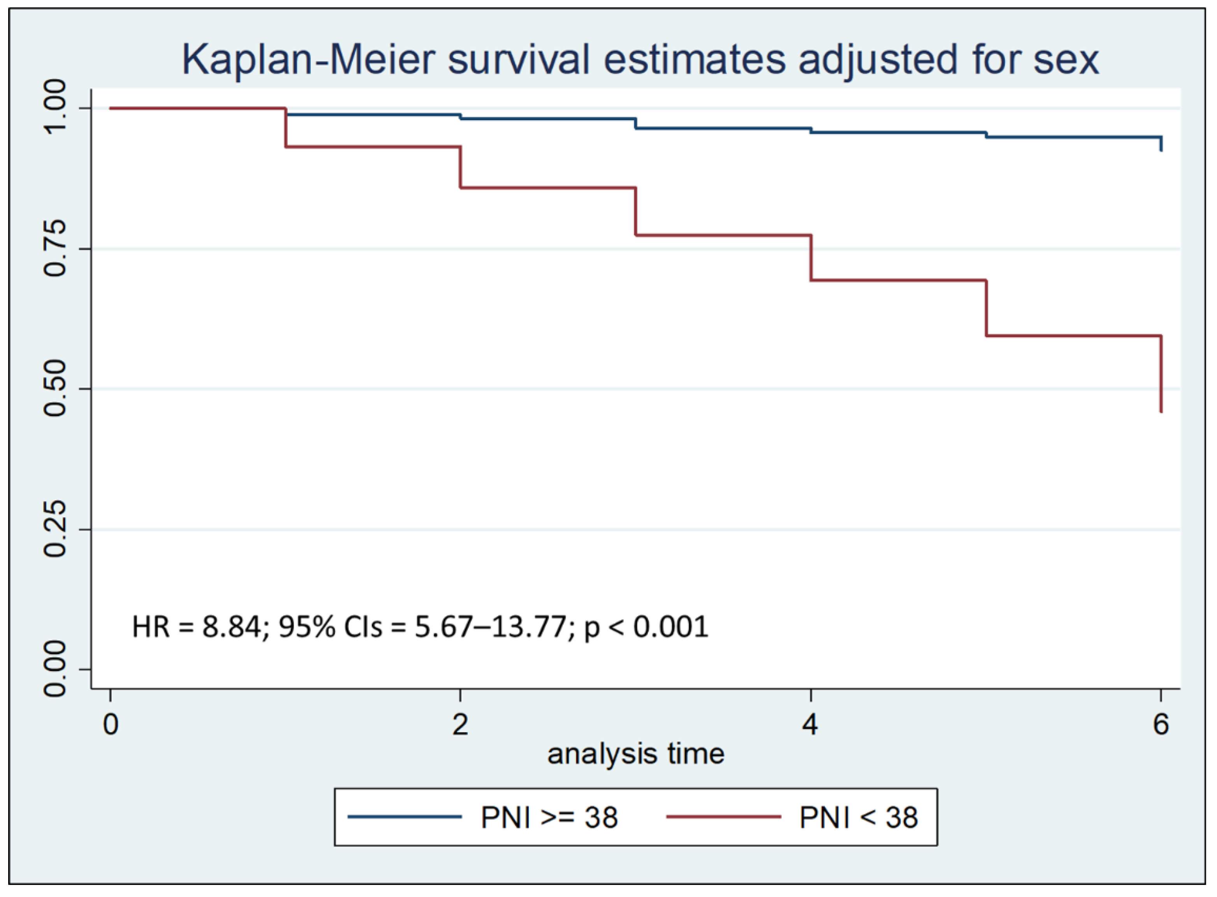Click the 'analysis time' x-axis label
The image size is (1217, 897).
point(635,754)
